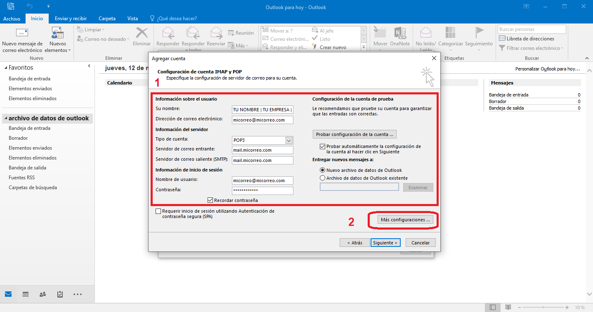Open Tasks view icon in navigation bar

(x=60, y=294)
